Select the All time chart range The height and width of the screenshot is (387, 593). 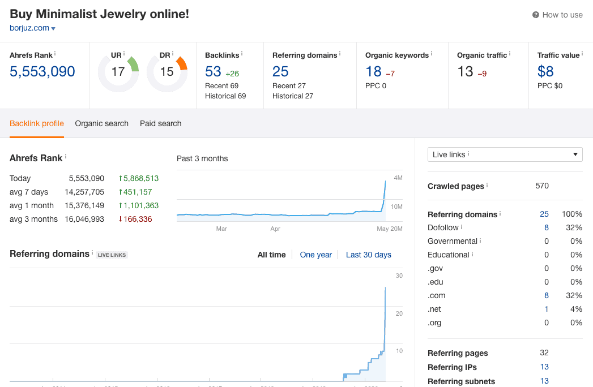point(271,255)
